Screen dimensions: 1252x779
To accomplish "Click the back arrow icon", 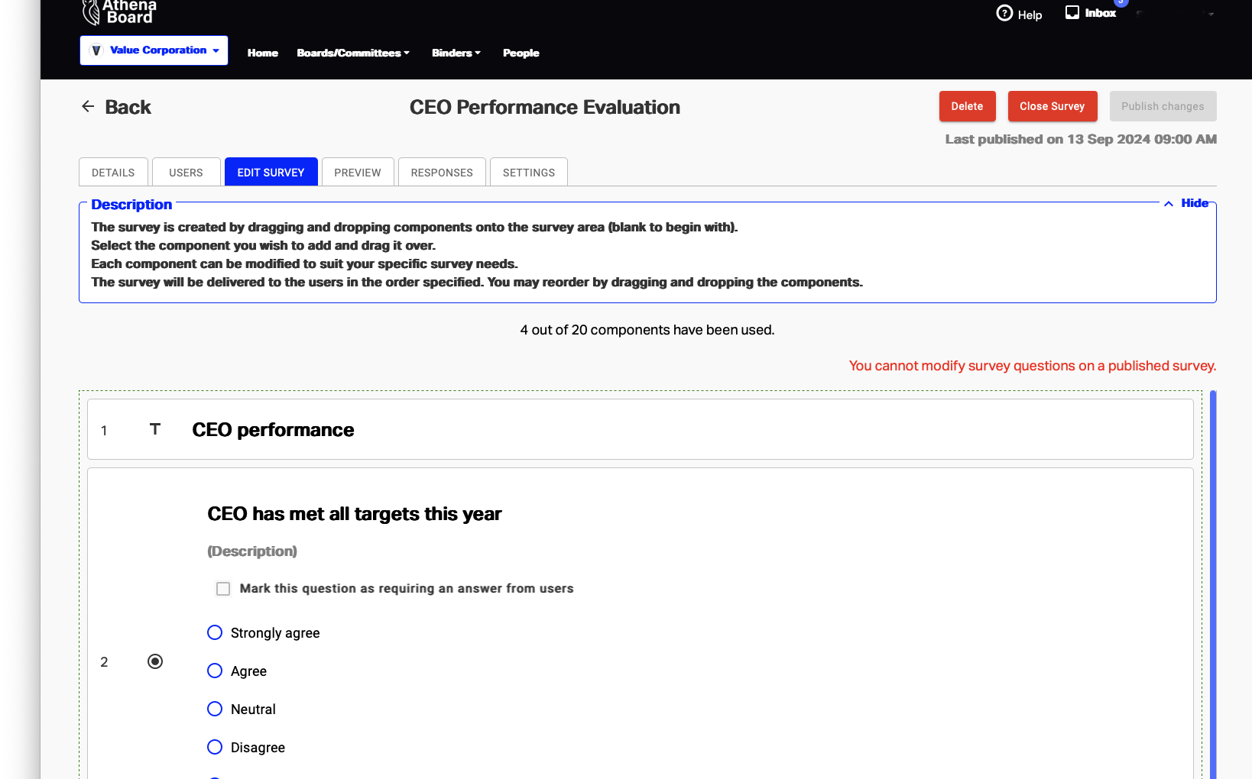I will 88,106.
